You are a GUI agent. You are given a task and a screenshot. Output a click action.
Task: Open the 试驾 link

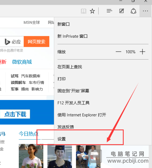coord(15,76)
